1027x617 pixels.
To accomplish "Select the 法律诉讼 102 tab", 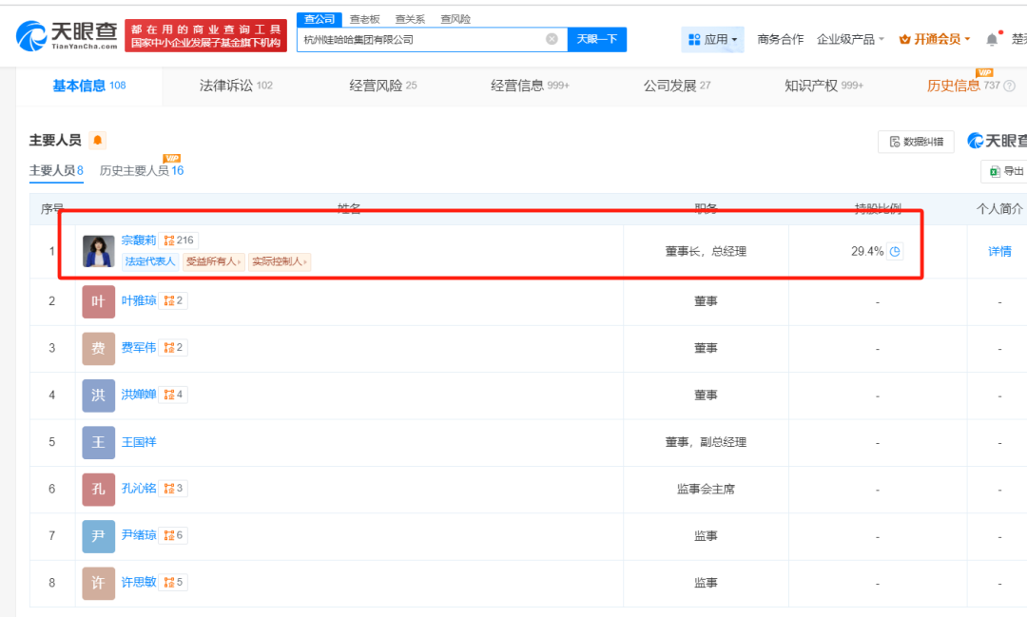I will pyautogui.click(x=236, y=86).
